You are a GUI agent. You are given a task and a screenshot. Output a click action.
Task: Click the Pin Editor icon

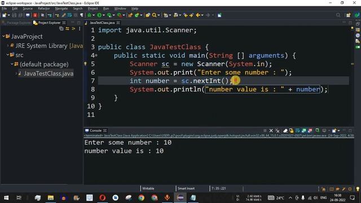(x=219, y=15)
